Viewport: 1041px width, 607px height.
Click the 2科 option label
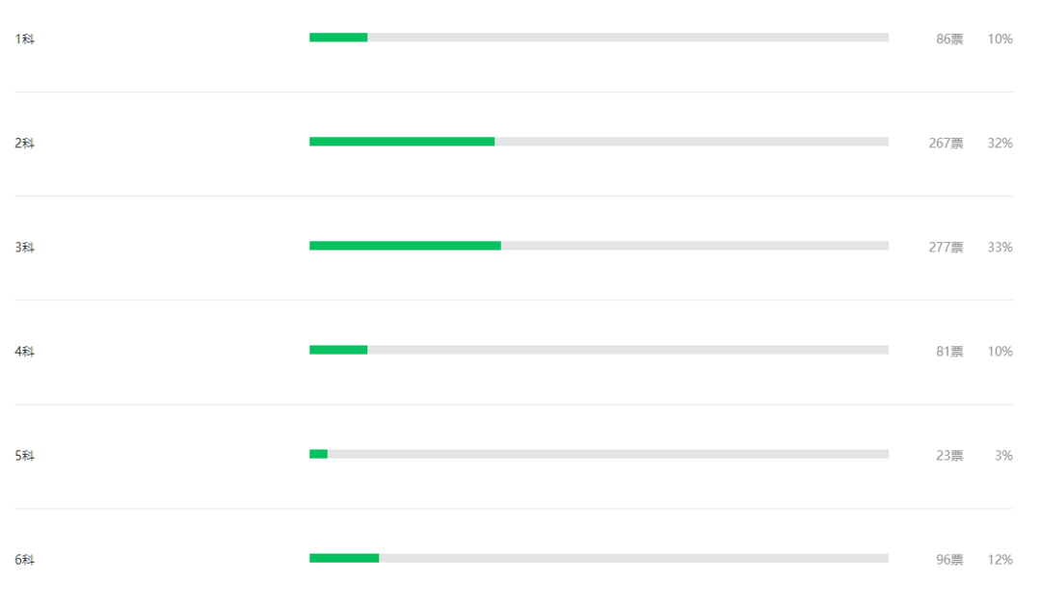click(x=24, y=144)
